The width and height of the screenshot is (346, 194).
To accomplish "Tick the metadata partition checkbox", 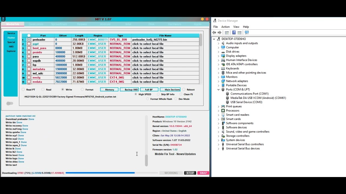I will [29, 69].
